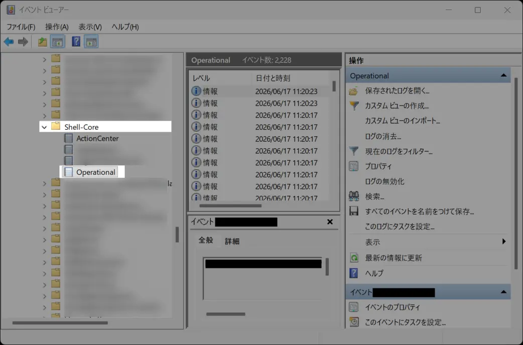Toggle the action pane toolbar icon
This screenshot has width=523, height=345.
click(x=91, y=42)
